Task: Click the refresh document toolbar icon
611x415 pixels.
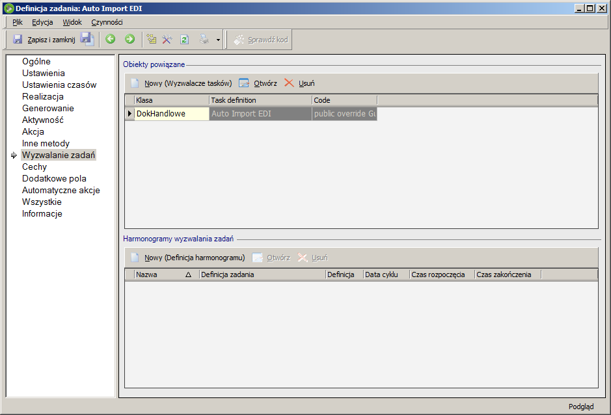Action: (184, 39)
